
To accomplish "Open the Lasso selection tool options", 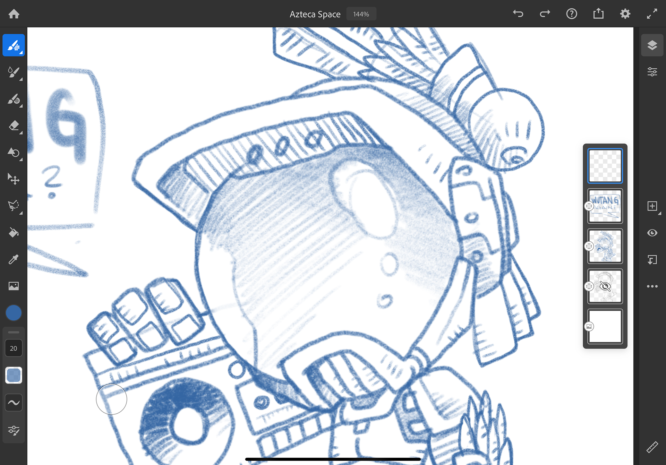I will [14, 206].
